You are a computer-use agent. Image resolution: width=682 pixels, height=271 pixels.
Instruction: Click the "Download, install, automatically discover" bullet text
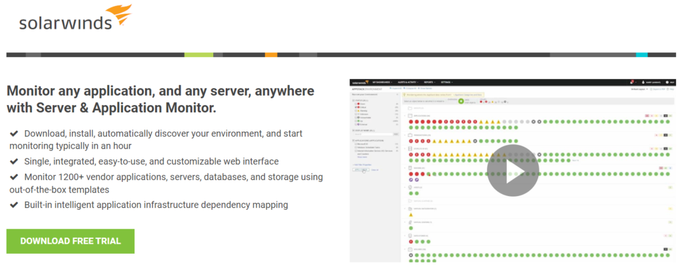156,139
